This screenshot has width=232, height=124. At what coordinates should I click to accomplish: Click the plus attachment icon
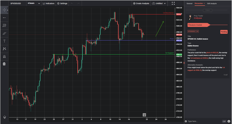click(x=186, y=121)
